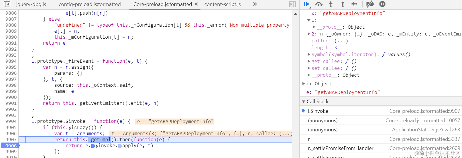Click 'return this._getEventEmitter().emit(e, n)' line
462x158 pixels.
coord(101,103)
